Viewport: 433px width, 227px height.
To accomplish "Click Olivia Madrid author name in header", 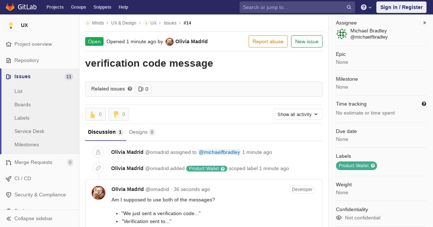I will click(192, 41).
